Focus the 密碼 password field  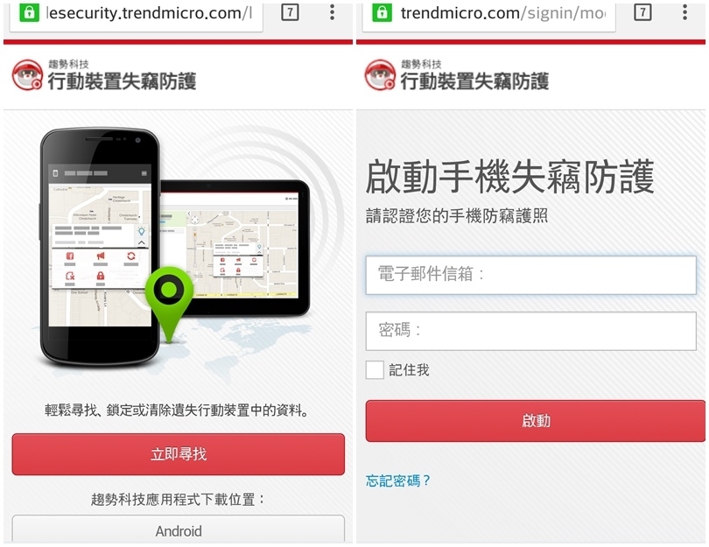click(x=530, y=331)
